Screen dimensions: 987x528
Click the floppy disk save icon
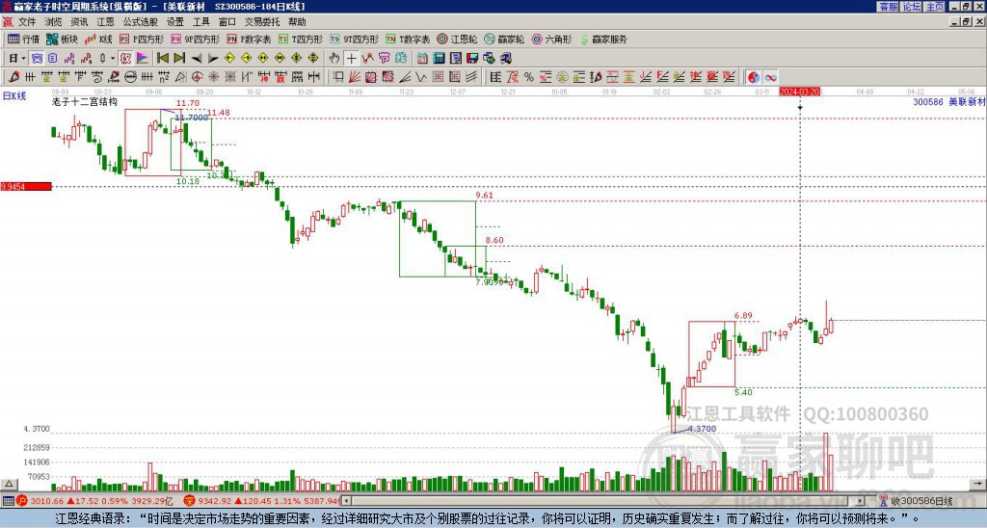pyautogui.click(x=472, y=59)
